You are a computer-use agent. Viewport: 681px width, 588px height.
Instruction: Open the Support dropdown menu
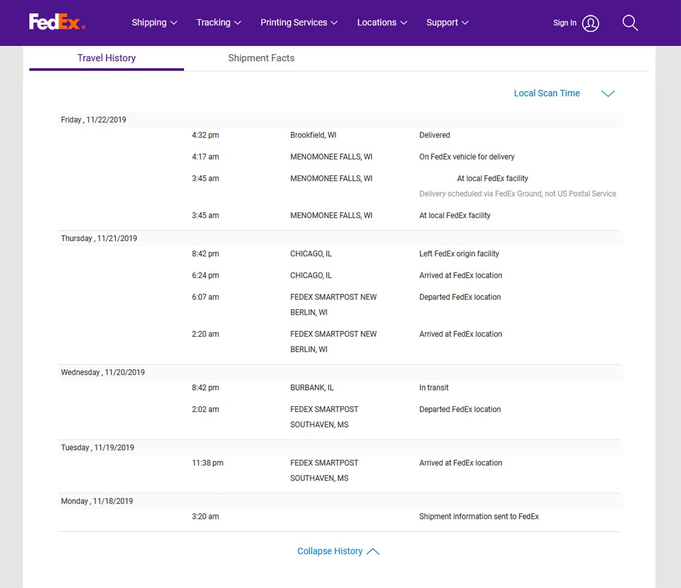click(447, 22)
